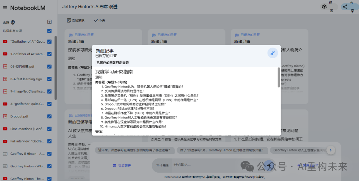
Task: Click the note dialog vertical scrollbar
Action: (279, 78)
